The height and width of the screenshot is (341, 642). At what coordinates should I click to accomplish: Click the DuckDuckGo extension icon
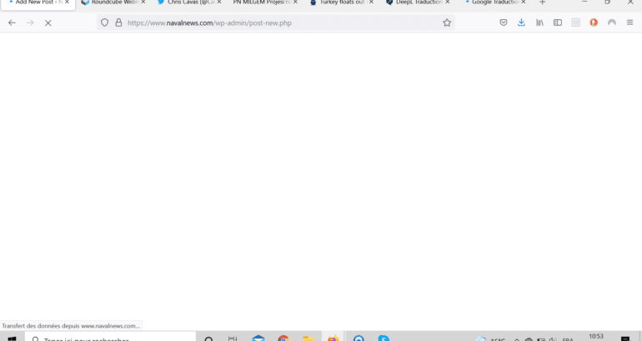click(x=594, y=22)
